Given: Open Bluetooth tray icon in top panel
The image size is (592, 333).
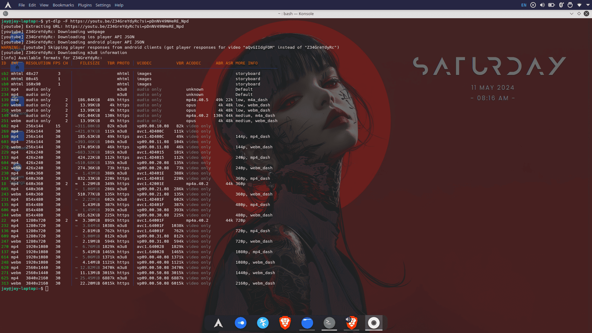Looking at the screenshot, I should pyautogui.click(x=561, y=5).
